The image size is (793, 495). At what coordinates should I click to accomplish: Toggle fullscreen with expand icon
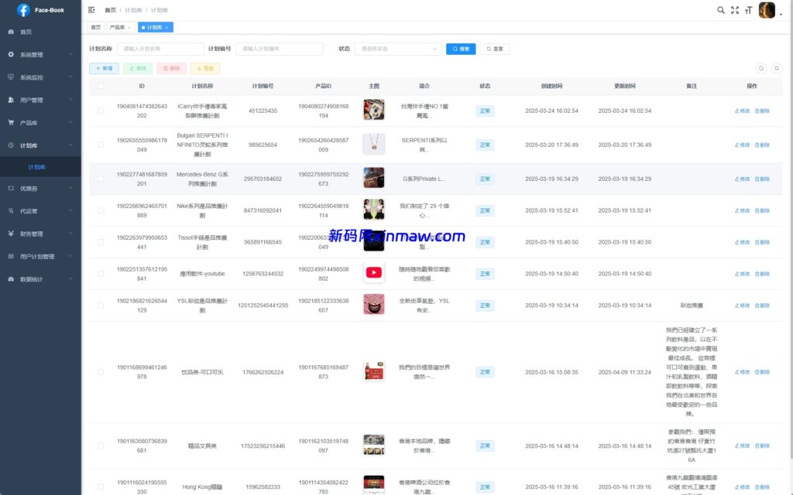[734, 10]
